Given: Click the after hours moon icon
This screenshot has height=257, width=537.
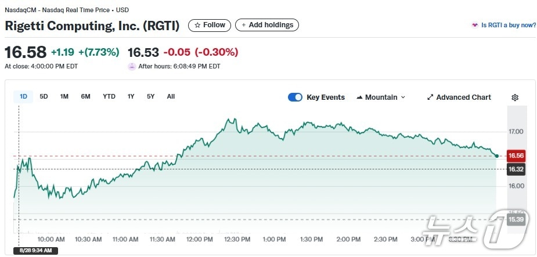Looking at the screenshot, I should point(132,66).
